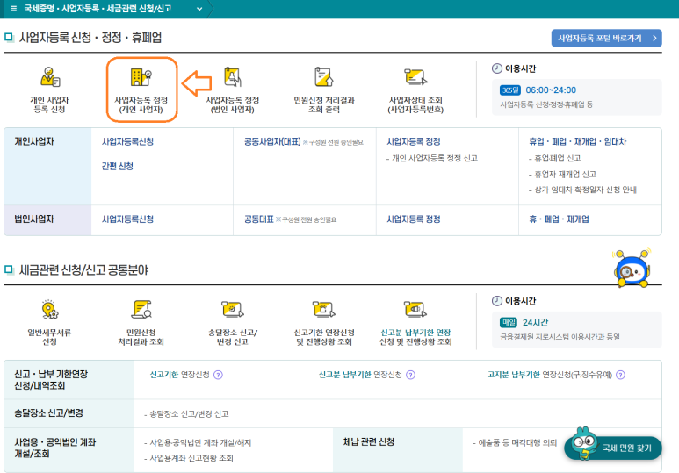Click the 365일 badge
Viewport: 679px width, 473px height.
point(509,90)
